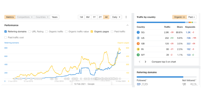Image resolution: width=201 pixels, height=104 pixels.
Task: Select the 6M time range button
Action: point(88,17)
